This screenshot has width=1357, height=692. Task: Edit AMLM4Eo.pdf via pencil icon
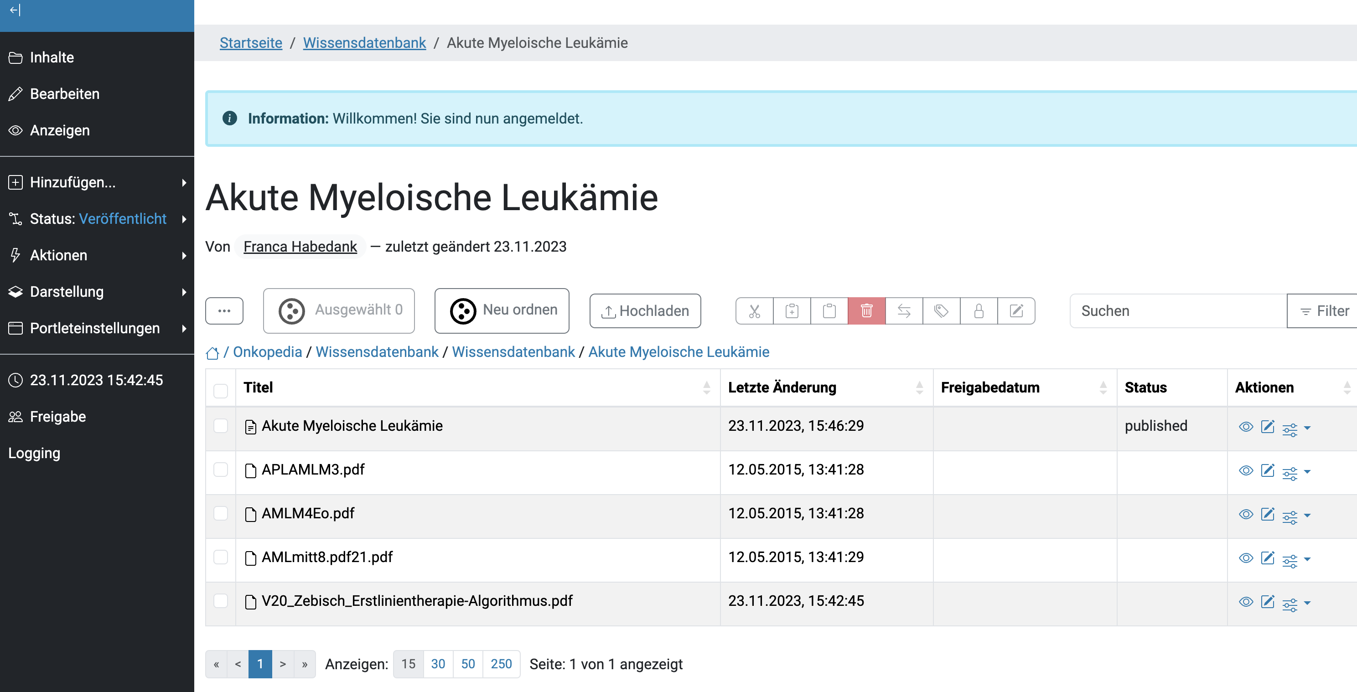[1268, 514]
